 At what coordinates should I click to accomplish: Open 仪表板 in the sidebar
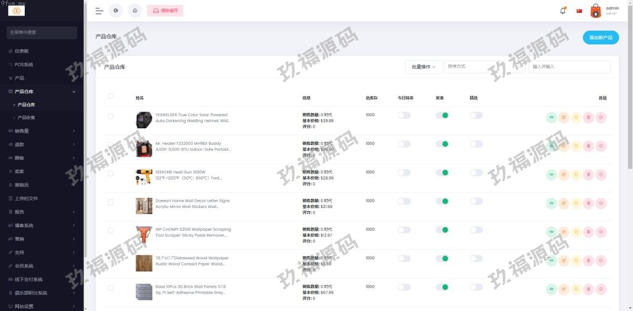pos(22,51)
